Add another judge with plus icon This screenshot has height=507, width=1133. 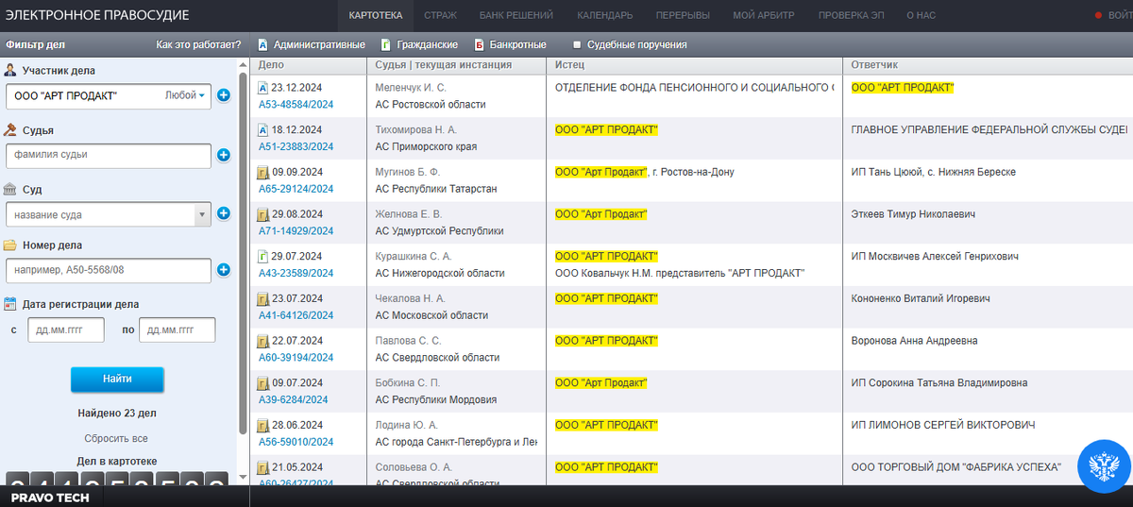point(224,155)
